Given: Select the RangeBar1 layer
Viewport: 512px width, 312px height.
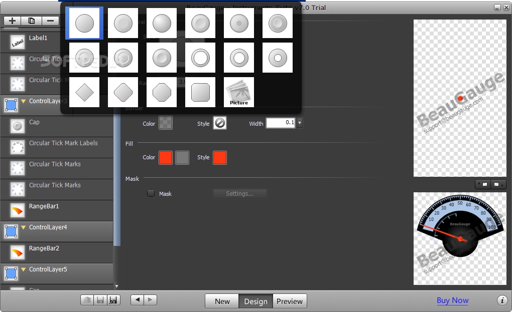Looking at the screenshot, I should click(x=57, y=211).
